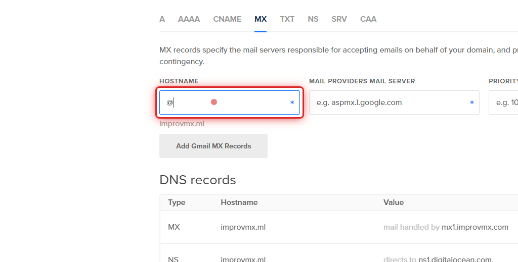Switch to the TXT record tab
518x262 pixels.
pyautogui.click(x=287, y=19)
